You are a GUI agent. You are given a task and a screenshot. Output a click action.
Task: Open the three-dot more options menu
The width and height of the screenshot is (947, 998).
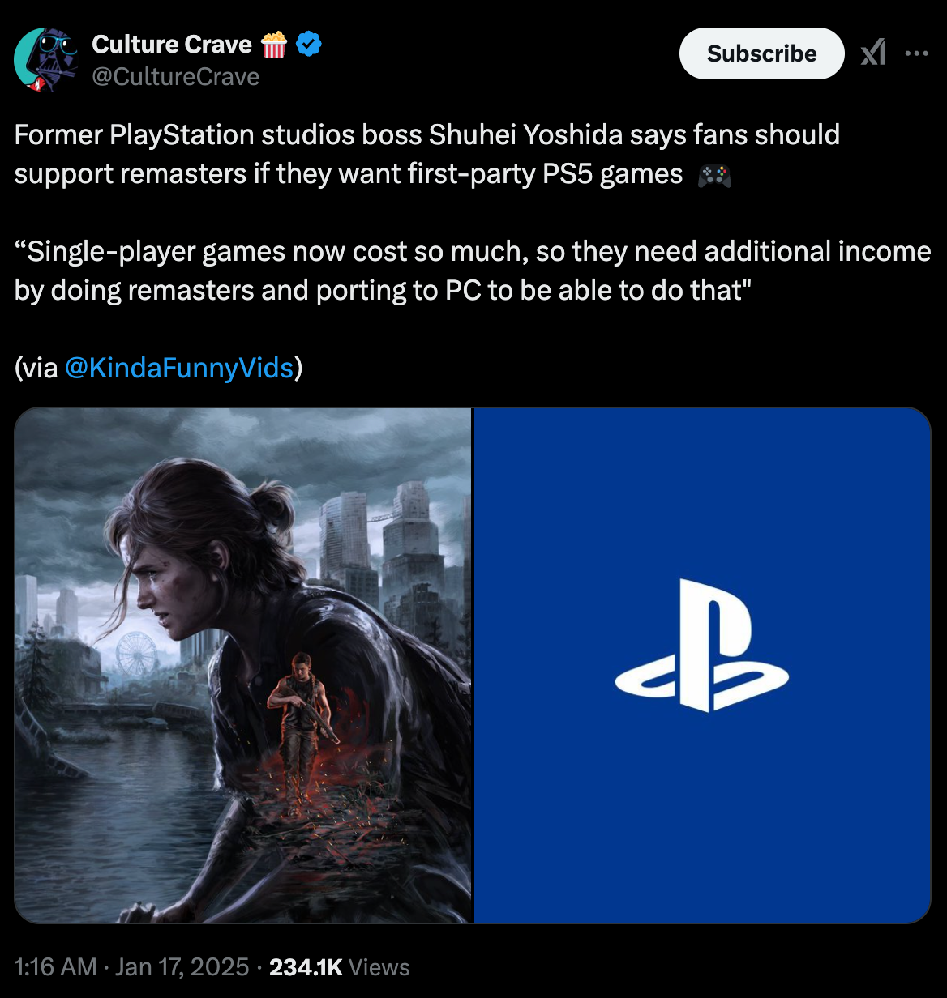[x=916, y=53]
